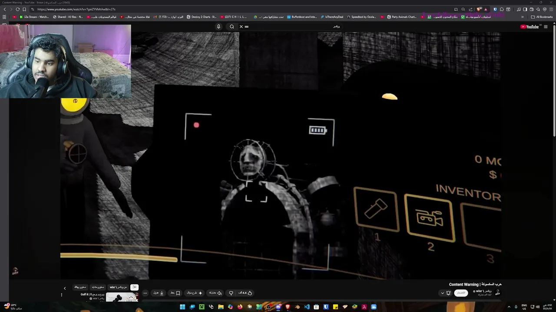556x312 pixels.
Task: Open the Bufferbloat and Internet bookmark
Action: (x=301, y=17)
